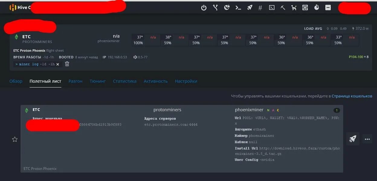The height and width of the screenshot is (181, 377).
Task: Click the BOOTED 8 минут назад text
Action: pos(78,57)
